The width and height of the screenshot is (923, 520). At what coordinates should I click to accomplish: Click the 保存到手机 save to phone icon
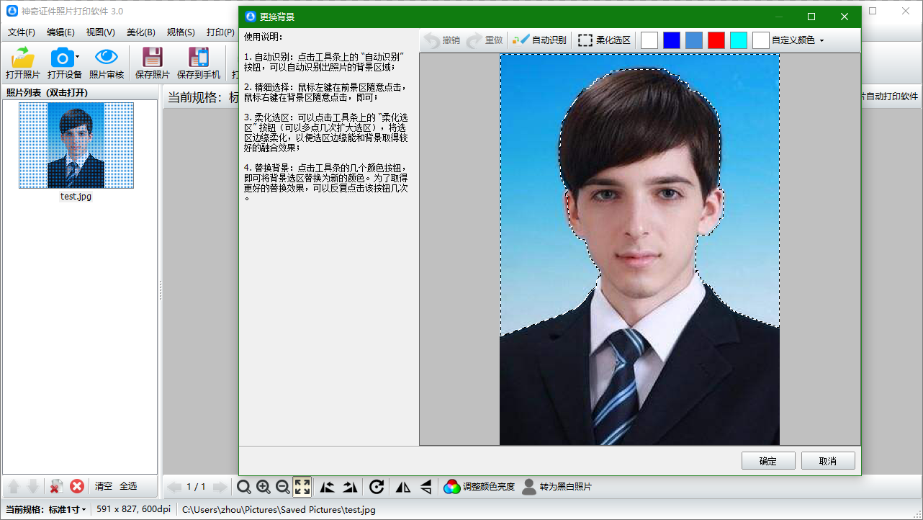pos(198,58)
